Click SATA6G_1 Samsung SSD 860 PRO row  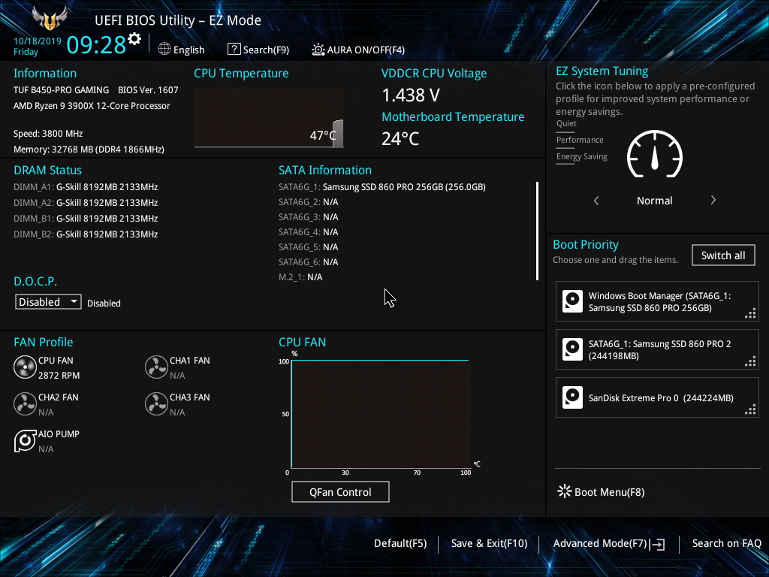[x=382, y=187]
